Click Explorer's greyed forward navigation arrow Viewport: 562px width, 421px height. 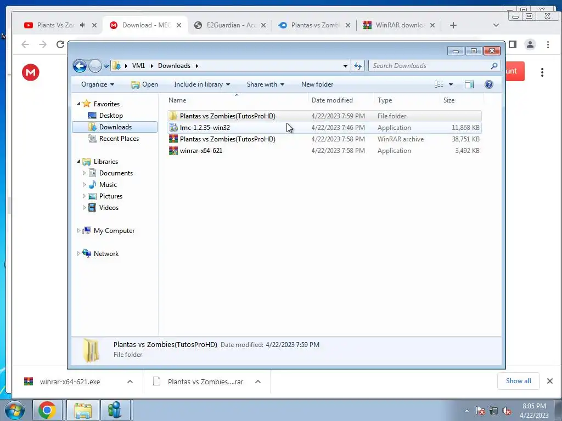95,66
